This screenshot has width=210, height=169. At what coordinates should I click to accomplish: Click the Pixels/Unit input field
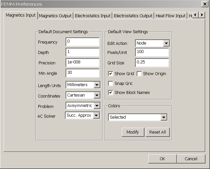[152, 52]
